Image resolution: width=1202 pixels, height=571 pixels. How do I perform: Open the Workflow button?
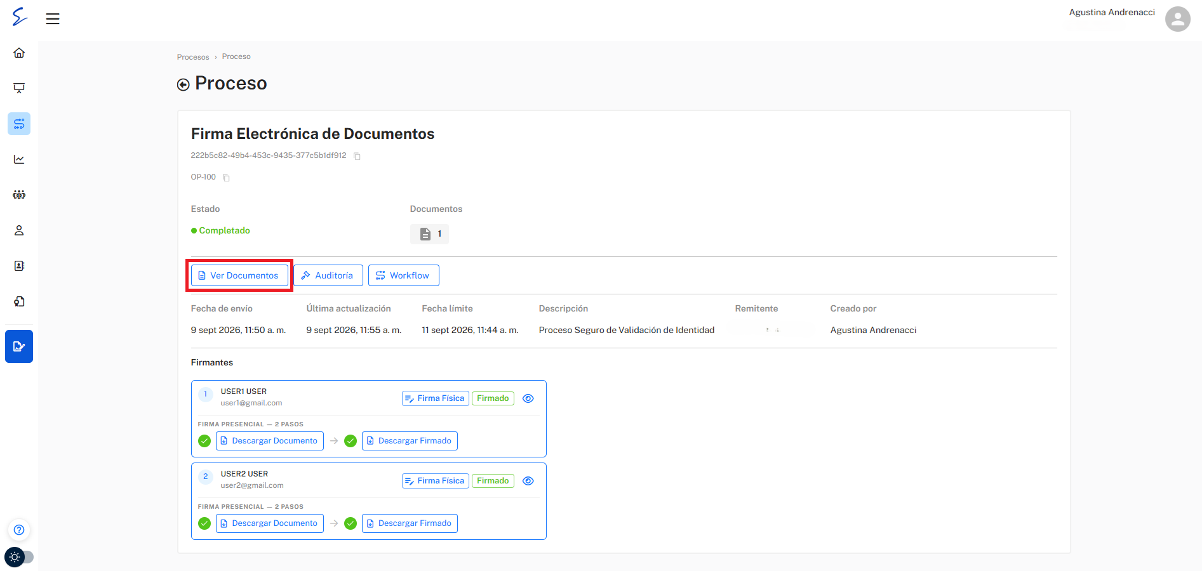coord(404,275)
